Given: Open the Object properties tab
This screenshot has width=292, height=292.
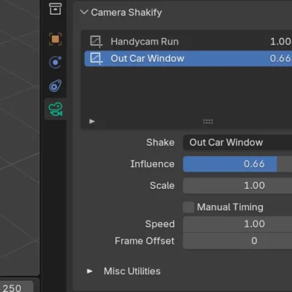Looking at the screenshot, I should tap(55, 39).
